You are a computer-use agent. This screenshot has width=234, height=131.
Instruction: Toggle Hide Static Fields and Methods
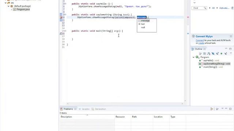(217, 53)
